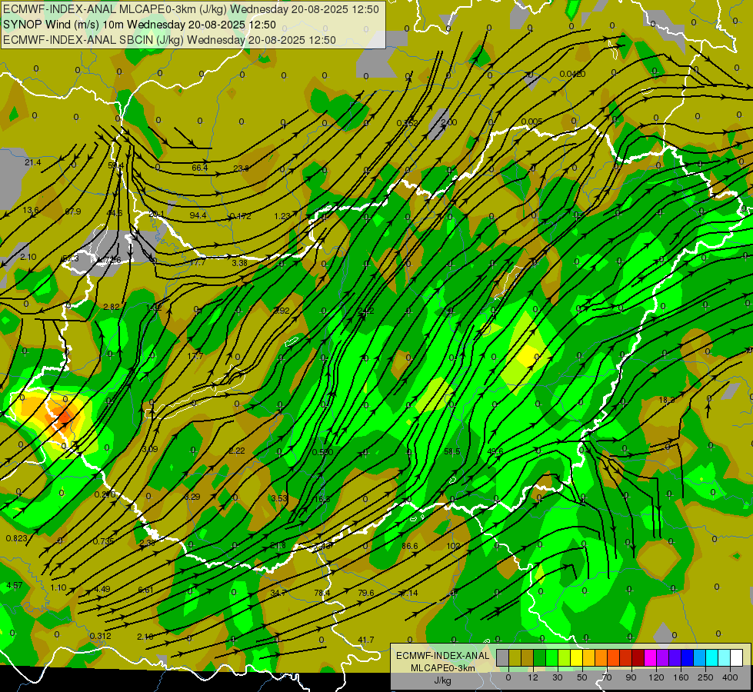Click the J/kg unit label in legend

point(442,680)
